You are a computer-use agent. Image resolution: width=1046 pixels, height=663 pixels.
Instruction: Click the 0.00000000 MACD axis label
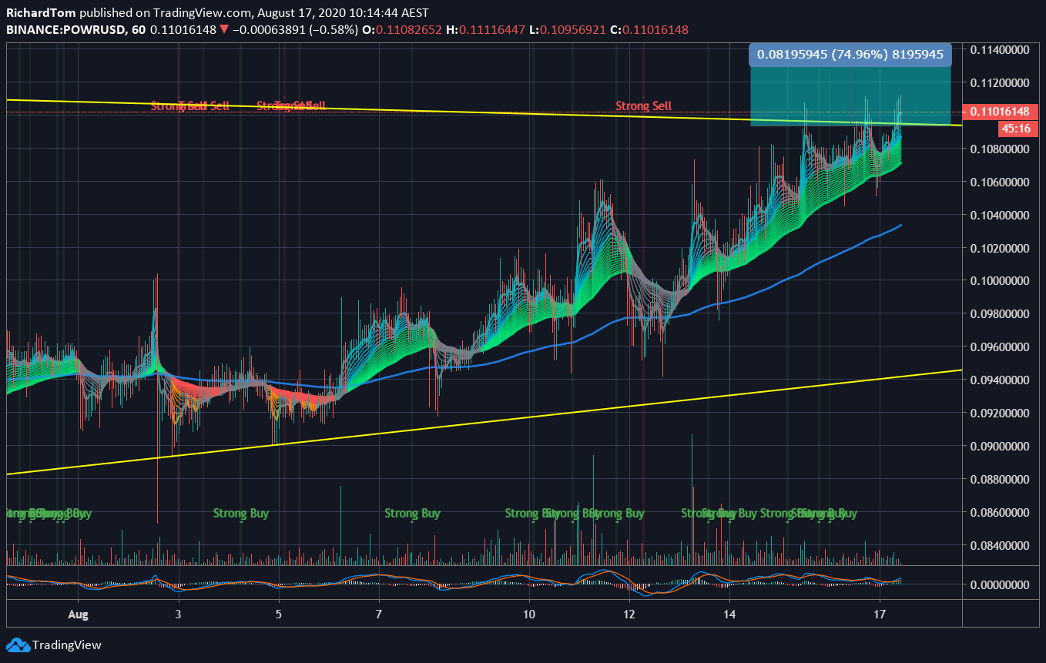(1000, 585)
